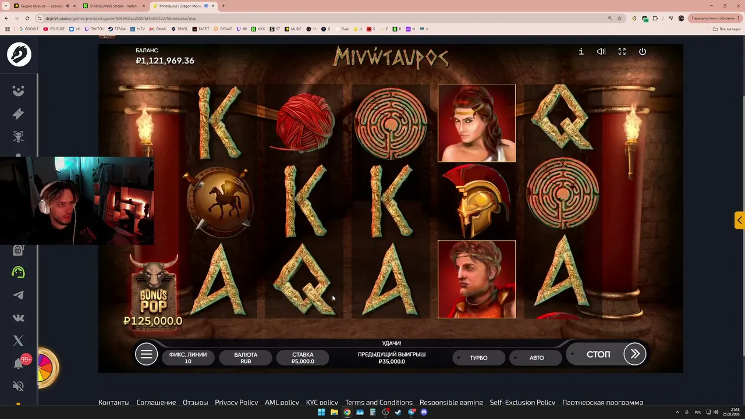Open the browser zoom magnifier icon
The width and height of the screenshot is (745, 419).
coord(610,19)
